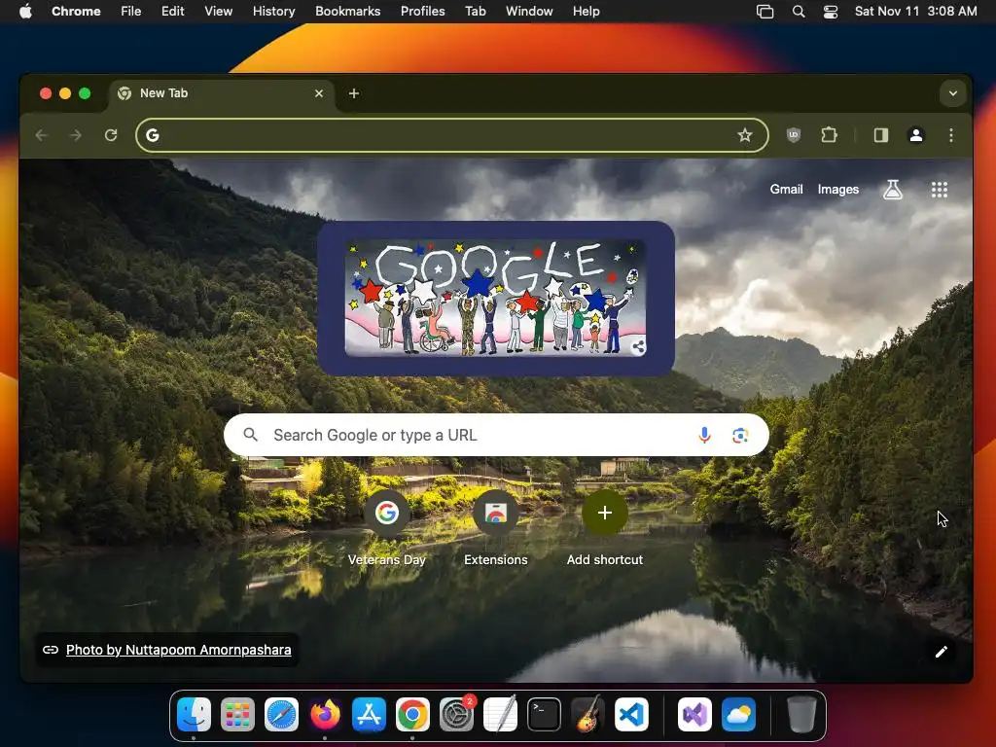Click Chrome icon in the Dock

[412, 715]
